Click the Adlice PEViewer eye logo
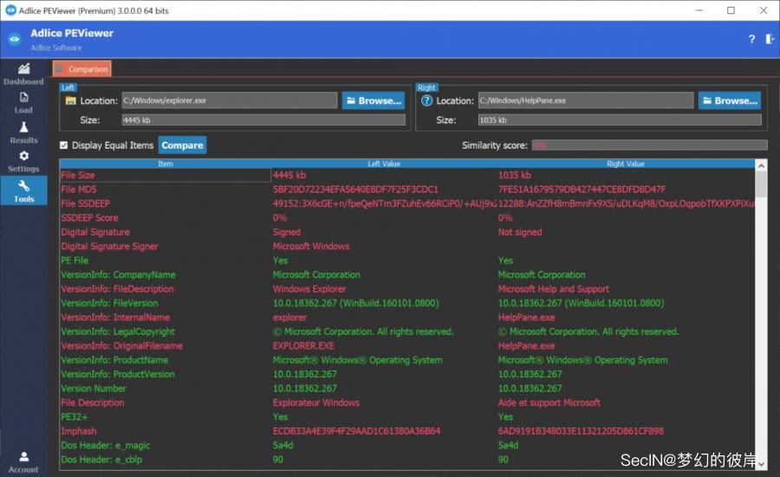 [15, 39]
